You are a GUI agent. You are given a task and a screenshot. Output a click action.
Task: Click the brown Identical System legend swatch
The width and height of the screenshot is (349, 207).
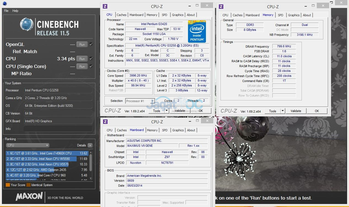(28, 185)
